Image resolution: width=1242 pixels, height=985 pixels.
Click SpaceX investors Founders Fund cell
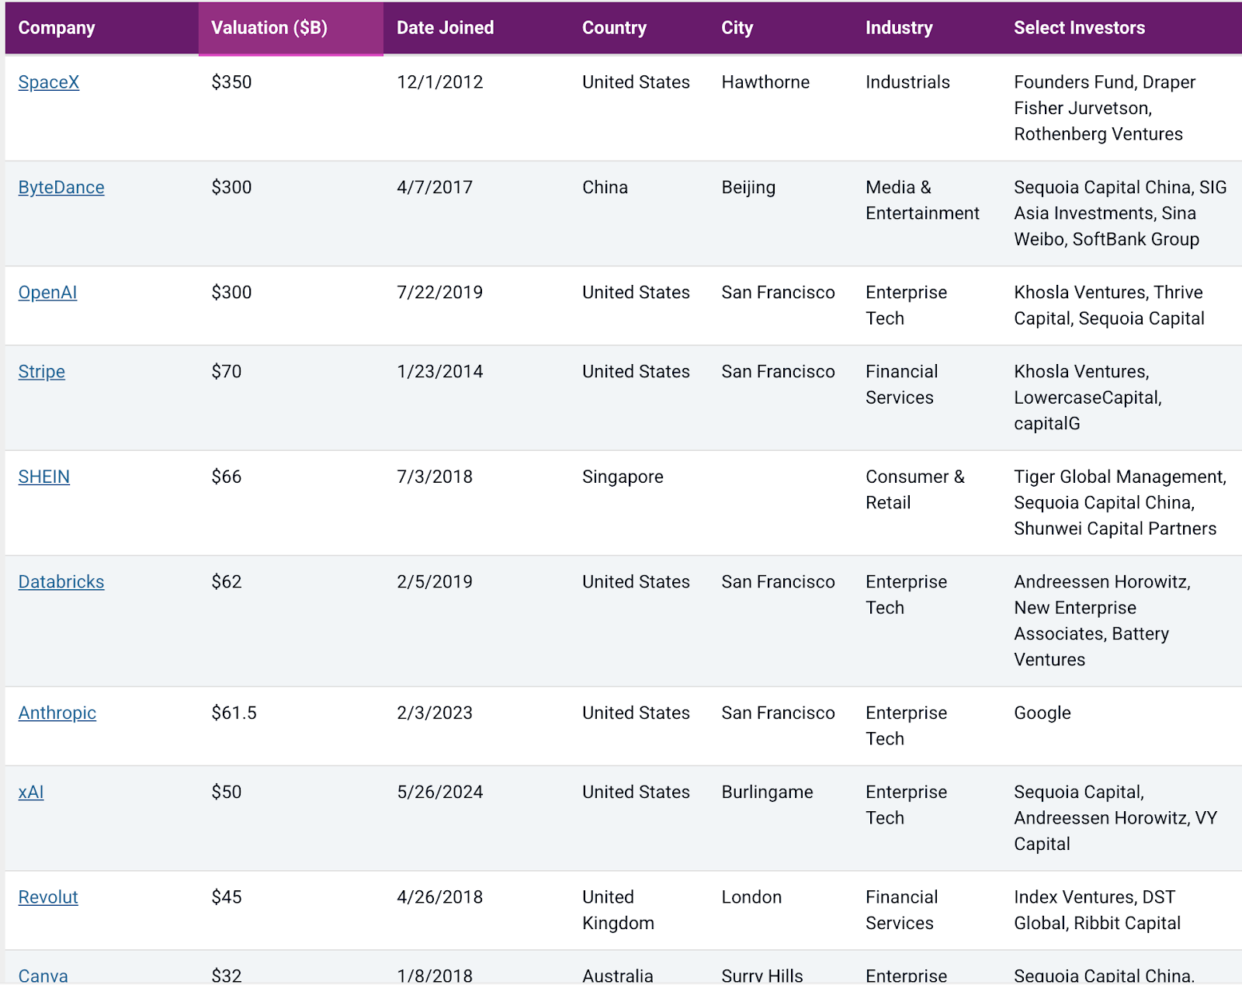pyautogui.click(x=1105, y=108)
